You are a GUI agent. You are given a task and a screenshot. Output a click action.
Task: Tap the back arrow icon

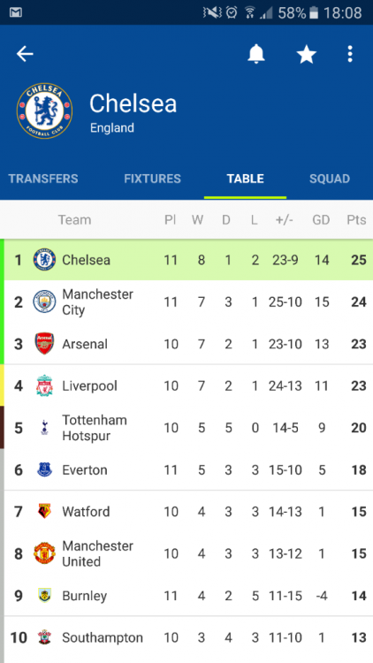25,54
